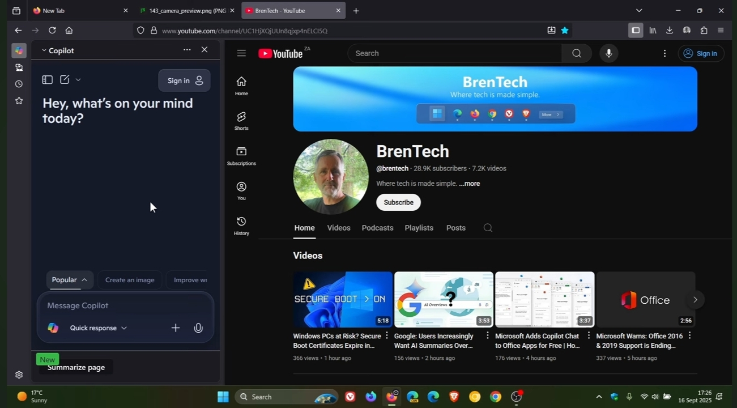Sign in to Copilot

pos(185,80)
